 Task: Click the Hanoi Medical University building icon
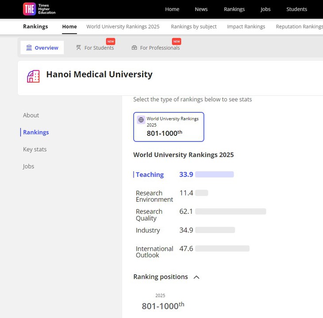(33, 76)
